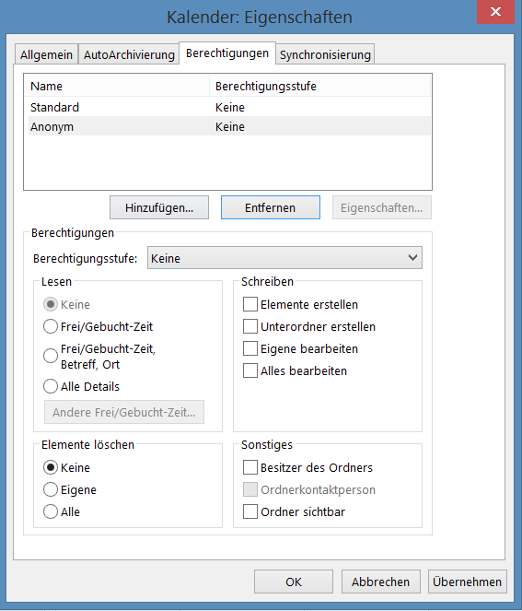Viewport: 522px width, 611px height.
Task: Go to the Synchronisierung tab
Action: click(x=325, y=54)
